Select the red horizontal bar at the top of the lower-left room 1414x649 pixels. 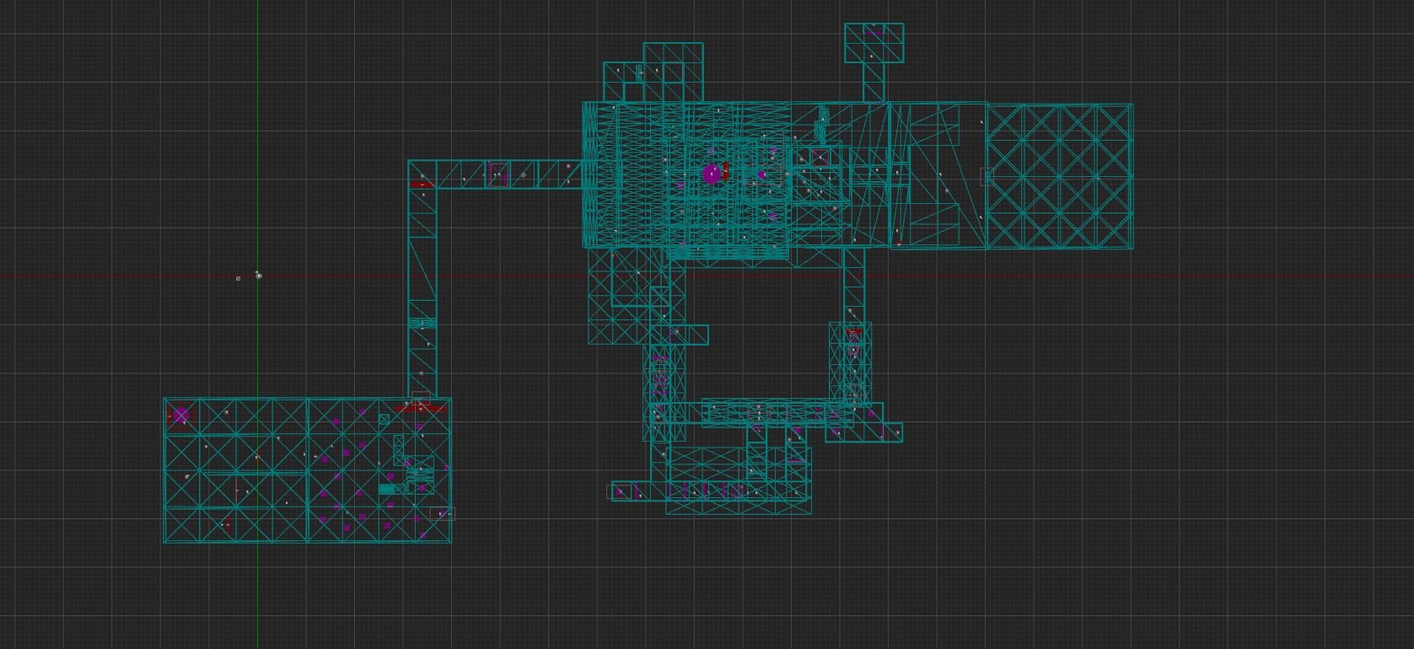(x=420, y=409)
